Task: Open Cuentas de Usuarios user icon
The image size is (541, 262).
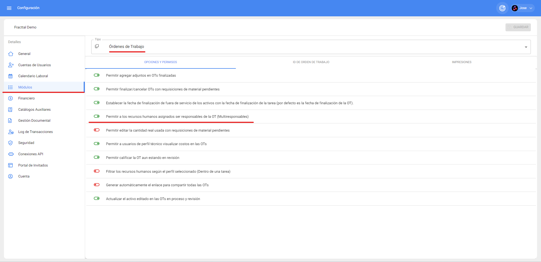Action: [x=11, y=65]
